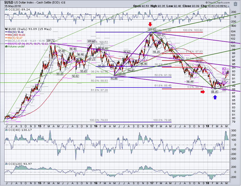
Task: Click the small triangle after Chg value
Action: (228, 6)
